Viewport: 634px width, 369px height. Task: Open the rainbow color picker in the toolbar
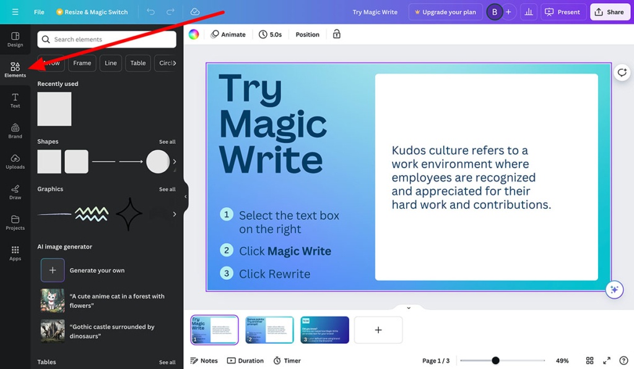pyautogui.click(x=194, y=34)
